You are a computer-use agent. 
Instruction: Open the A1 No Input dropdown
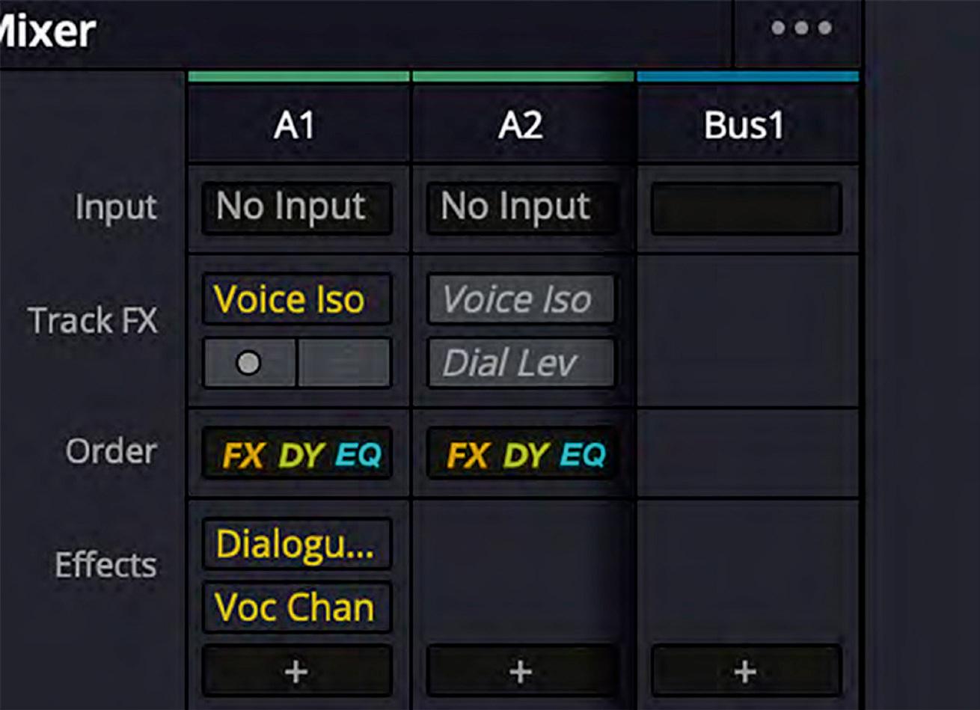click(x=296, y=207)
